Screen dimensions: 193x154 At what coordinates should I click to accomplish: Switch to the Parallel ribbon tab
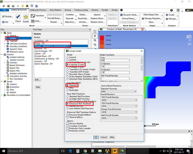click(x=105, y=10)
